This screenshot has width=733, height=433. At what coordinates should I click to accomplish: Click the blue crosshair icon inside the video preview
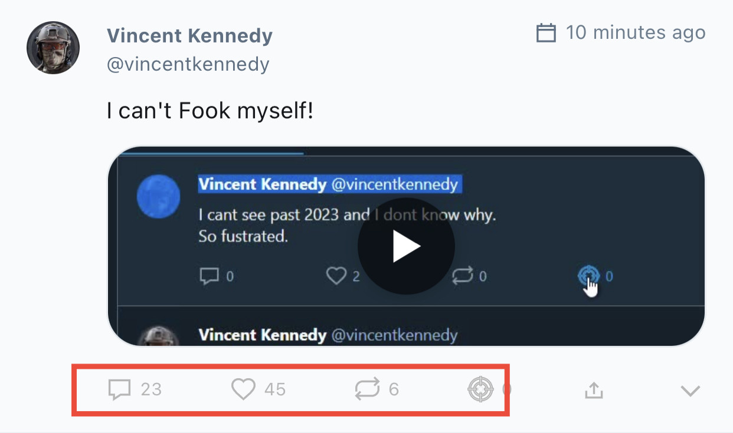pos(588,275)
